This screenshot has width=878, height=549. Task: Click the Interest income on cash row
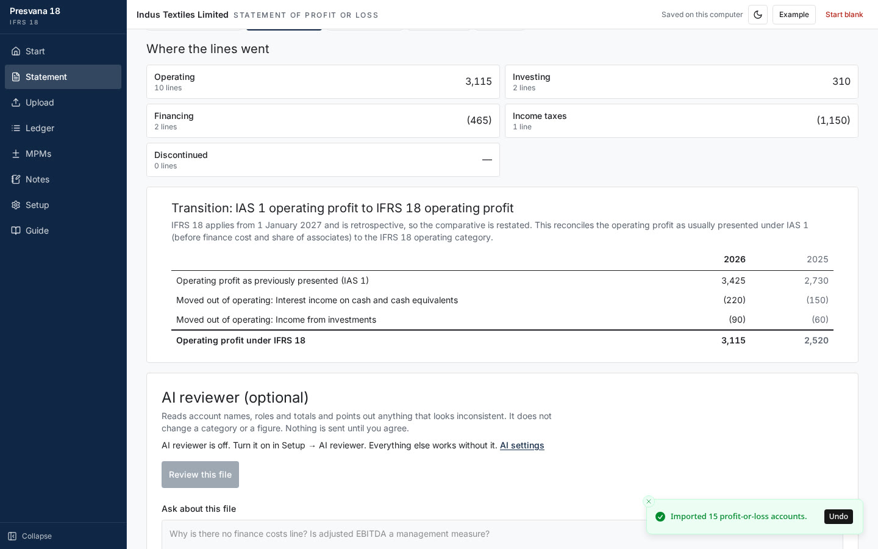(x=502, y=300)
